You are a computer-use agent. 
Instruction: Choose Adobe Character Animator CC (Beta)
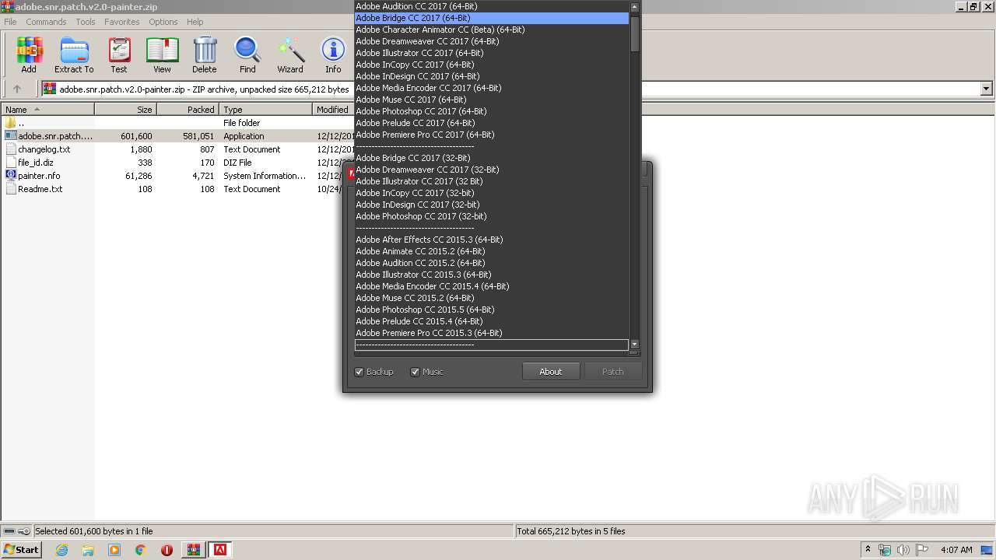pos(492,30)
